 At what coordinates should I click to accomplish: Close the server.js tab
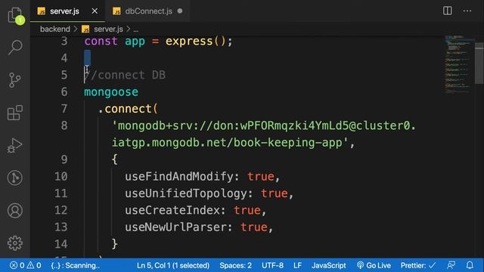tap(95, 11)
